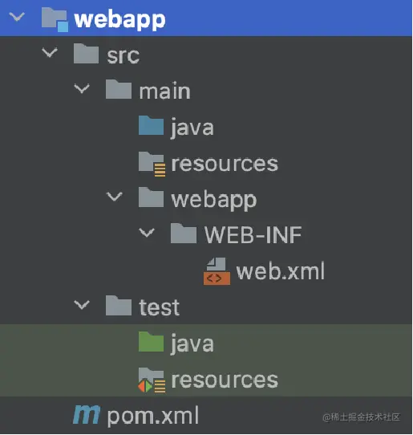The image size is (413, 435).
Task: Collapse the root webapp module
Action: (17, 17)
